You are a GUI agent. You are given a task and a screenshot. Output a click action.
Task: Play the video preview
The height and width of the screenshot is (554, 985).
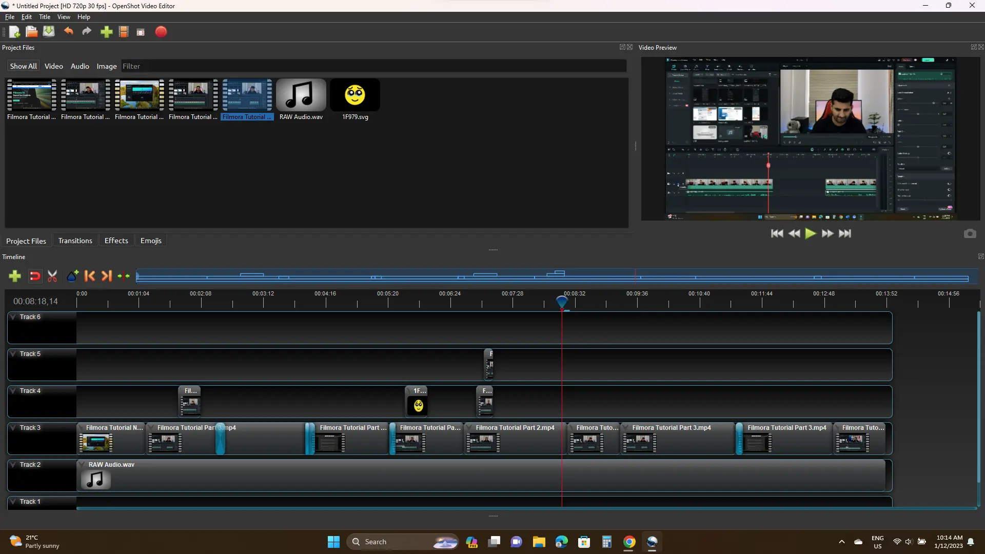coord(811,233)
